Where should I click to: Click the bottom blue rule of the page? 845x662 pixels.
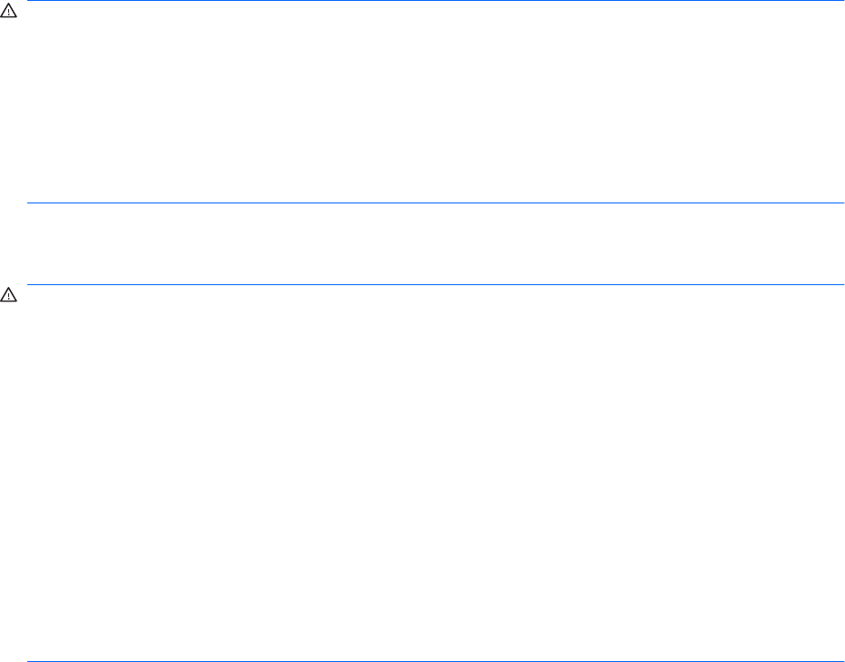[x=436, y=660]
